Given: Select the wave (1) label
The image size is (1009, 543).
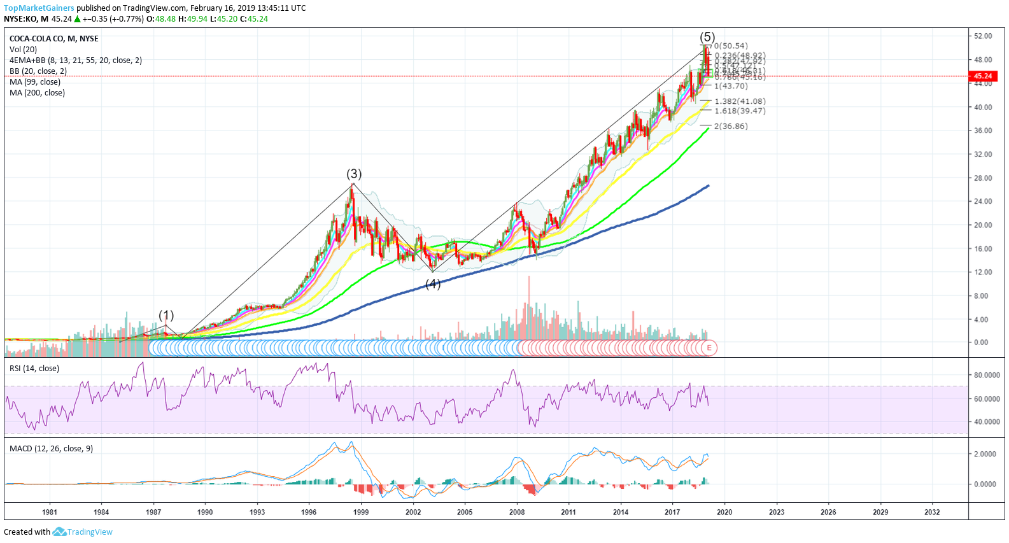Looking at the screenshot, I should tap(166, 315).
